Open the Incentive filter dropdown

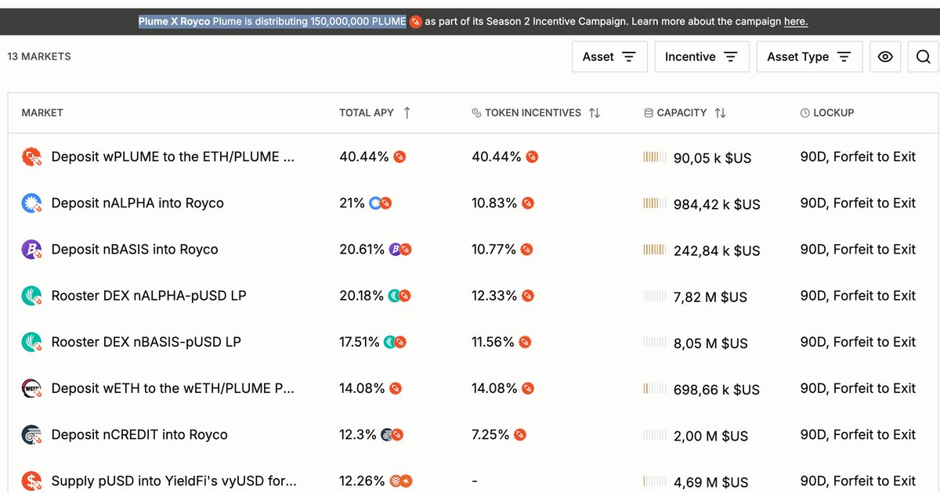coord(702,56)
